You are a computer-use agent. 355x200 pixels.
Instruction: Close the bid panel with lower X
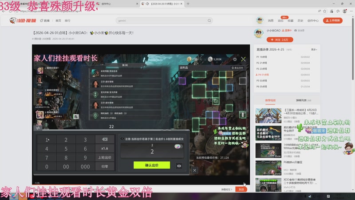coord(194,170)
